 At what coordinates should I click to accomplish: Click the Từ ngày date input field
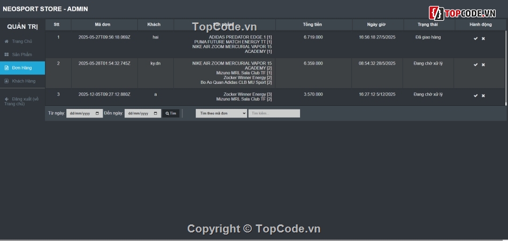tap(84, 113)
